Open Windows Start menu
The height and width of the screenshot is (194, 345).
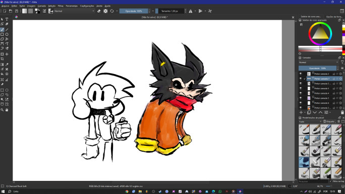click(3, 191)
